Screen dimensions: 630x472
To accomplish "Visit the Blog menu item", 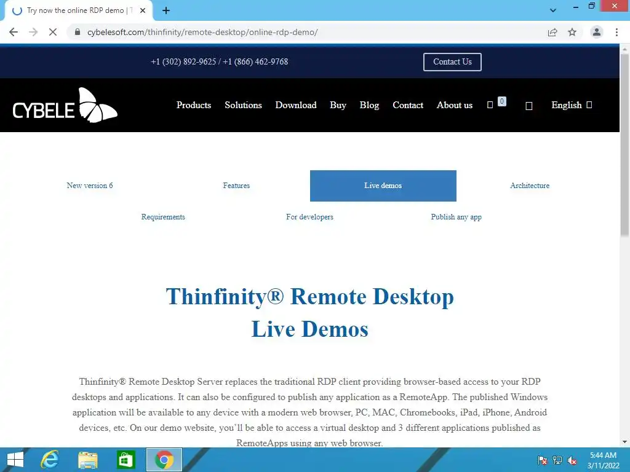I will click(x=369, y=105).
